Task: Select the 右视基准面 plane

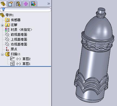Action: (19, 44)
